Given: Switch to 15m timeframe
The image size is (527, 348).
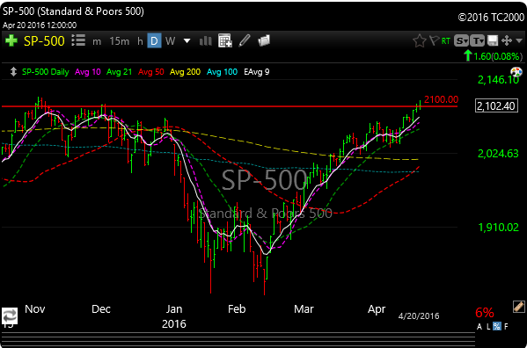Looking at the screenshot, I should pos(120,41).
